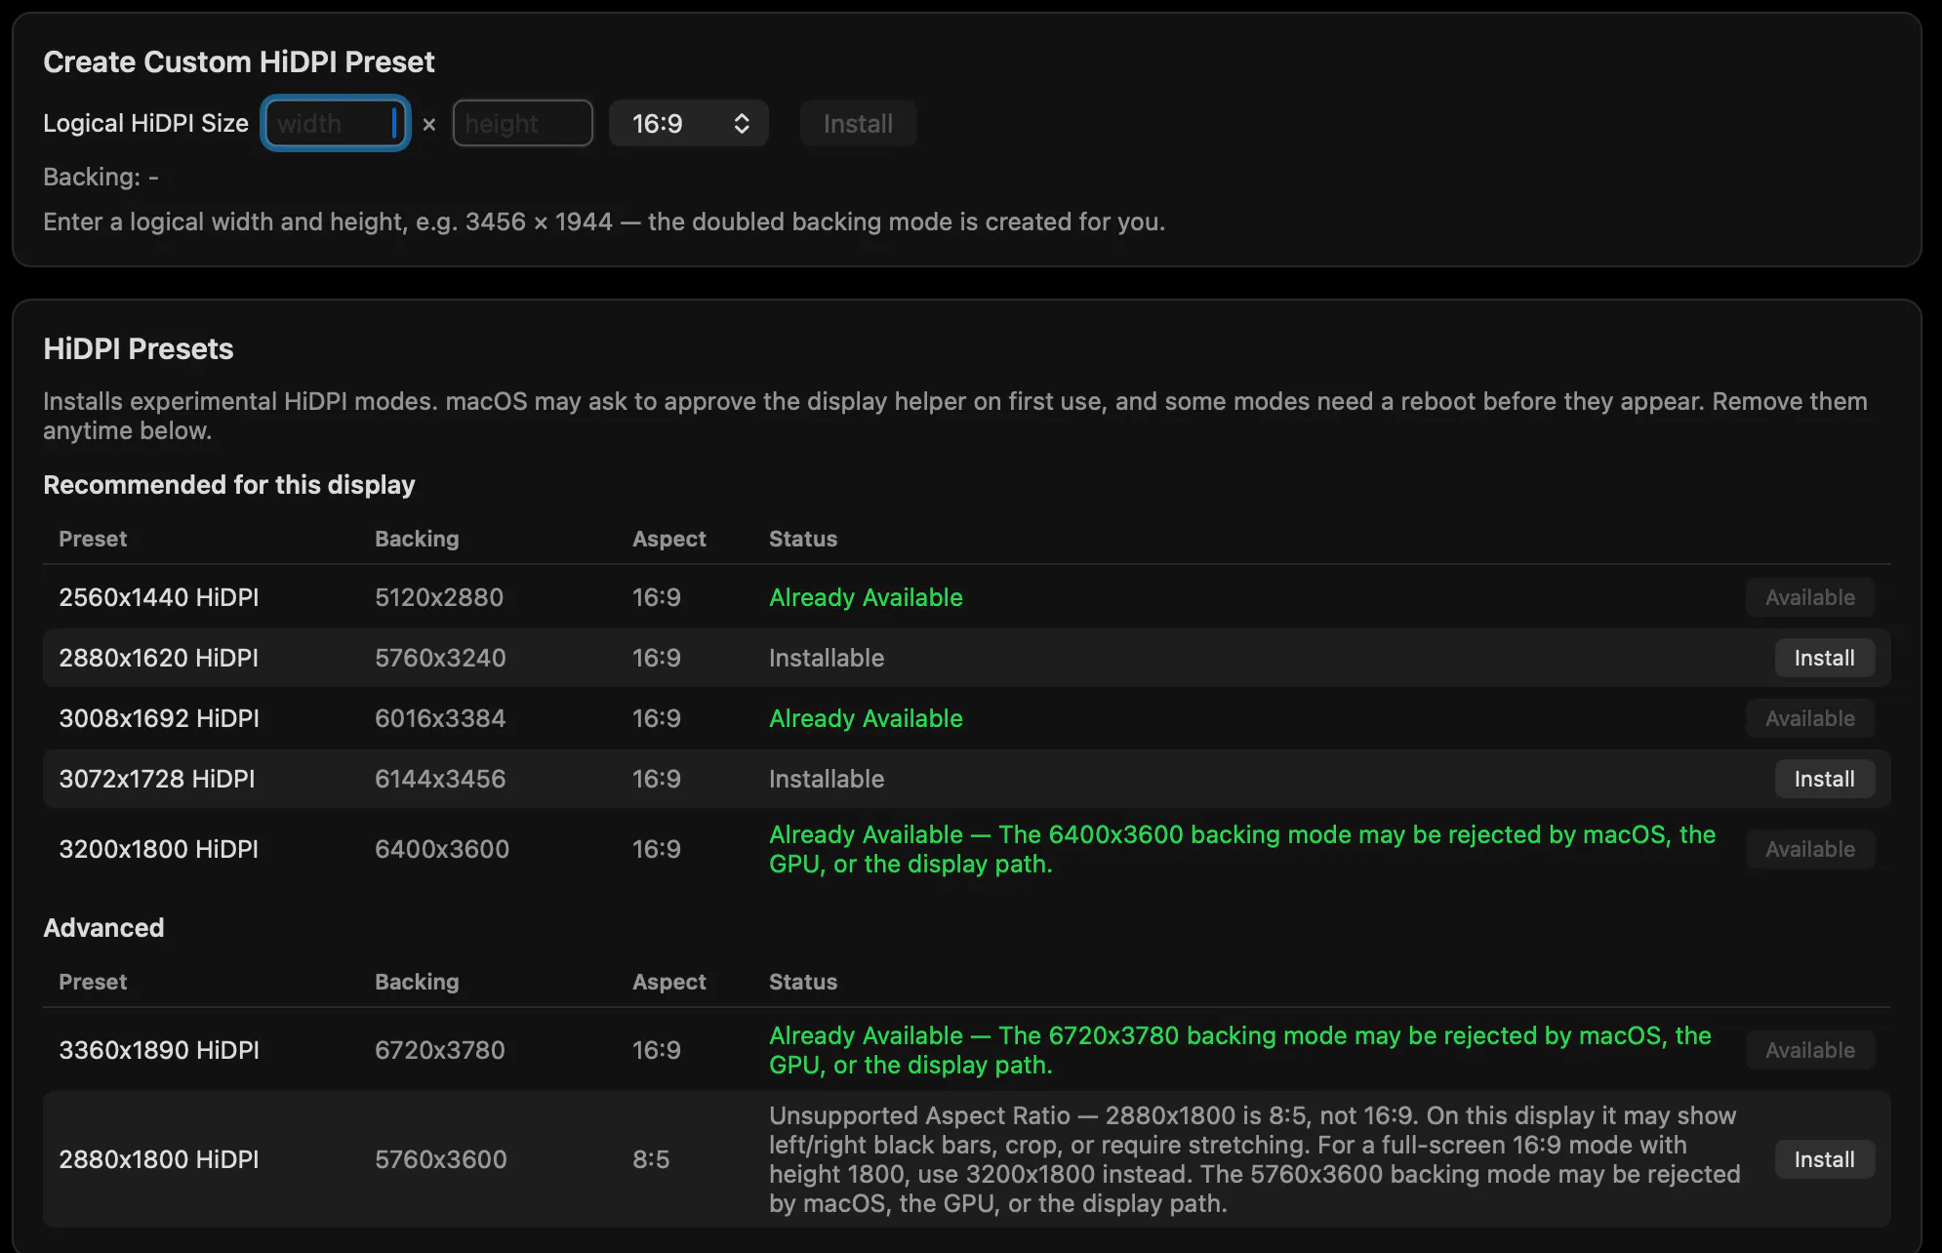This screenshot has height=1253, width=1942.
Task: Install the 2880x1620 HiDPI preset
Action: 1824,658
